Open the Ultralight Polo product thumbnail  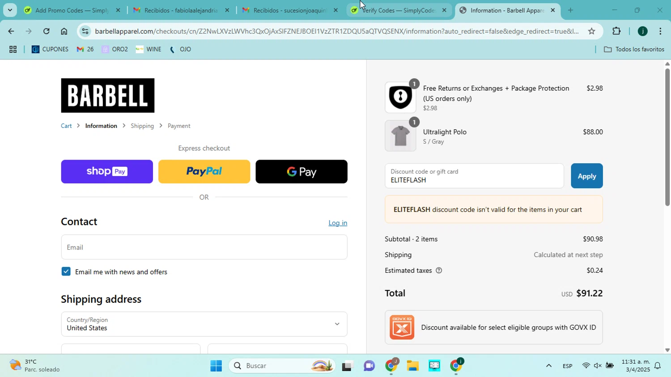pyautogui.click(x=400, y=136)
